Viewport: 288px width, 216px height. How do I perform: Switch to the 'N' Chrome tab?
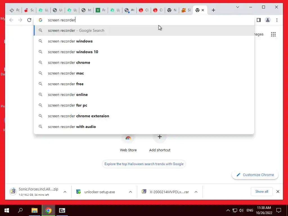(172, 10)
